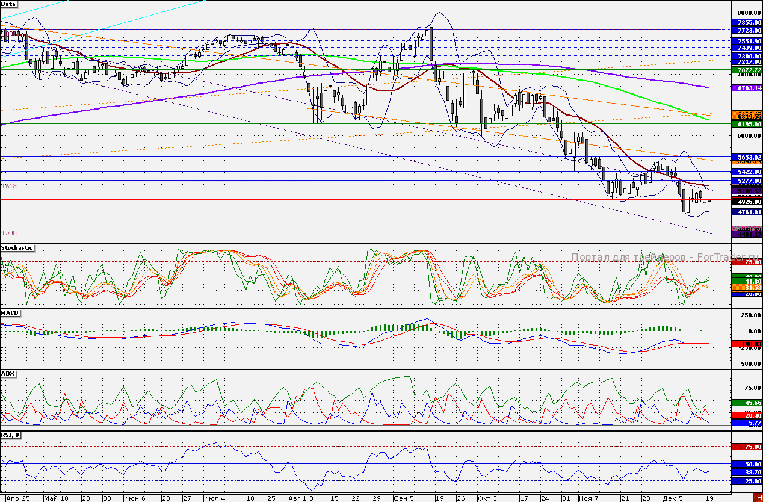The height and width of the screenshot is (502, 763).
Task: Click the 38.70 RSI value tag
Action: [746, 473]
